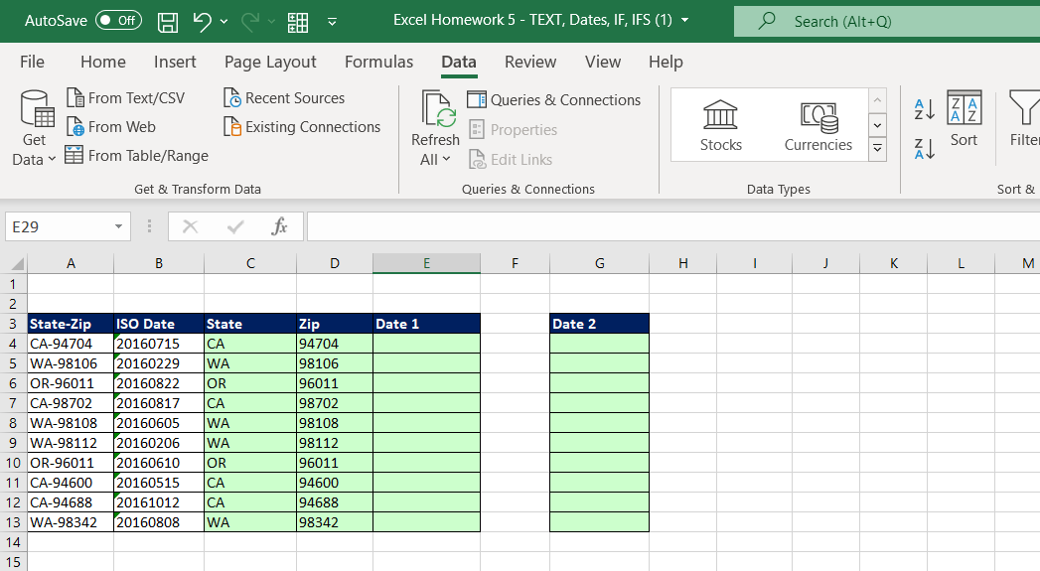The height and width of the screenshot is (571, 1040).
Task: Click Queries & Connections button
Action: (x=554, y=100)
